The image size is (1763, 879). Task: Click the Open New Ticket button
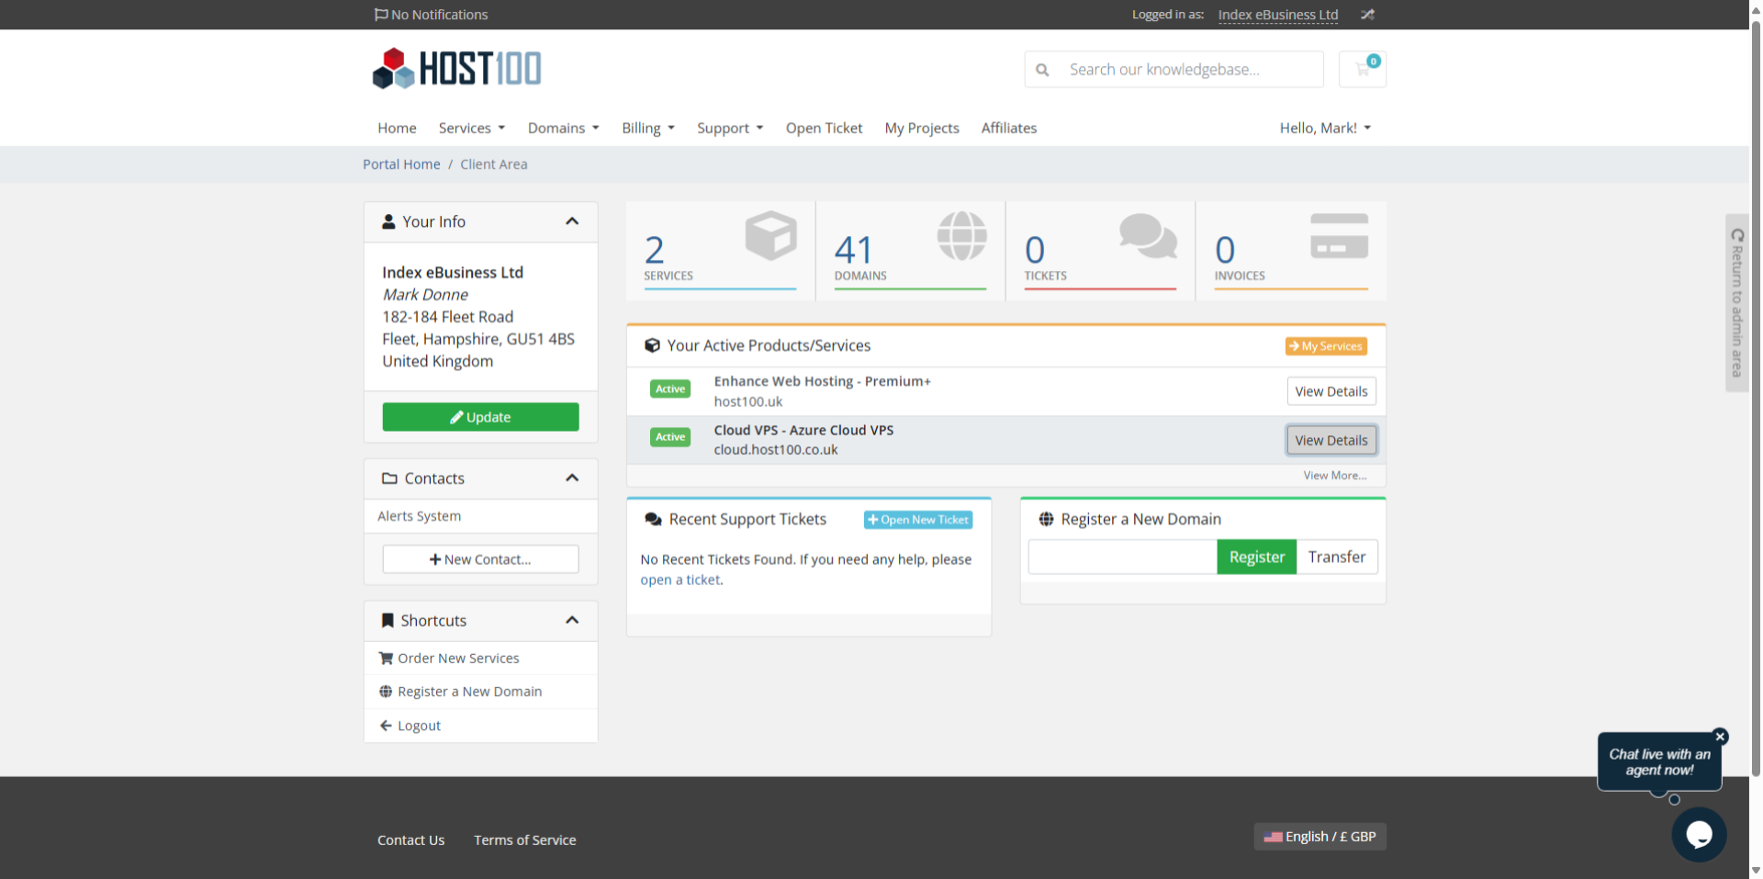point(918,520)
